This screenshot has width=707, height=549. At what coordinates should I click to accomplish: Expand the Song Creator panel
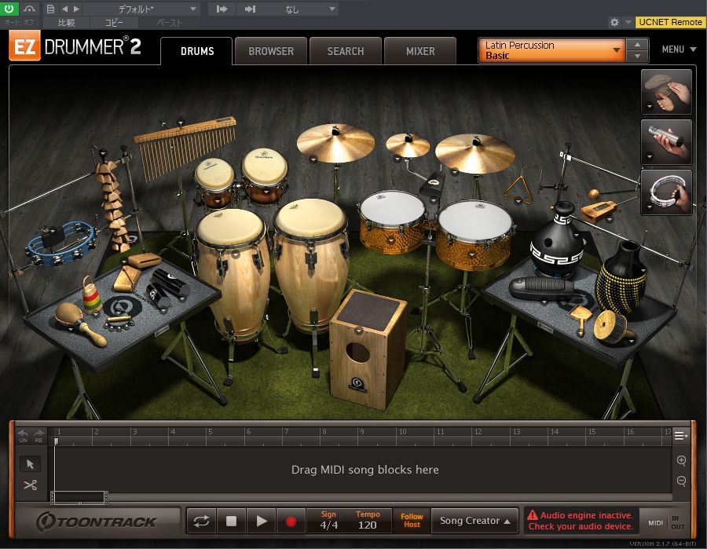click(x=474, y=521)
